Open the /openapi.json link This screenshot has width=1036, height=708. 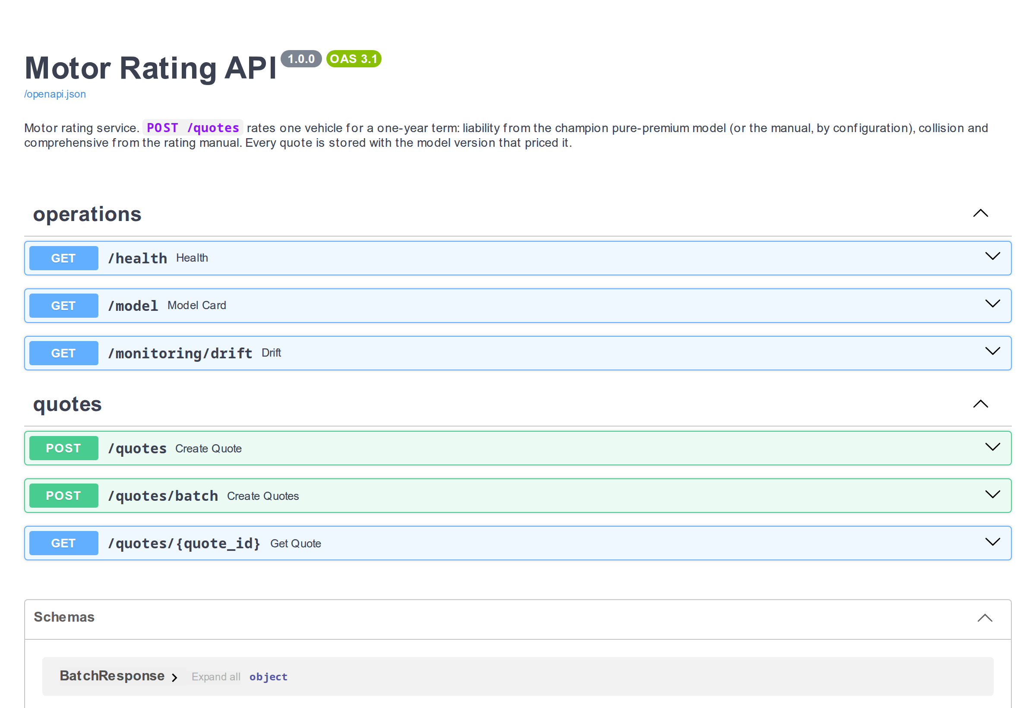point(55,94)
